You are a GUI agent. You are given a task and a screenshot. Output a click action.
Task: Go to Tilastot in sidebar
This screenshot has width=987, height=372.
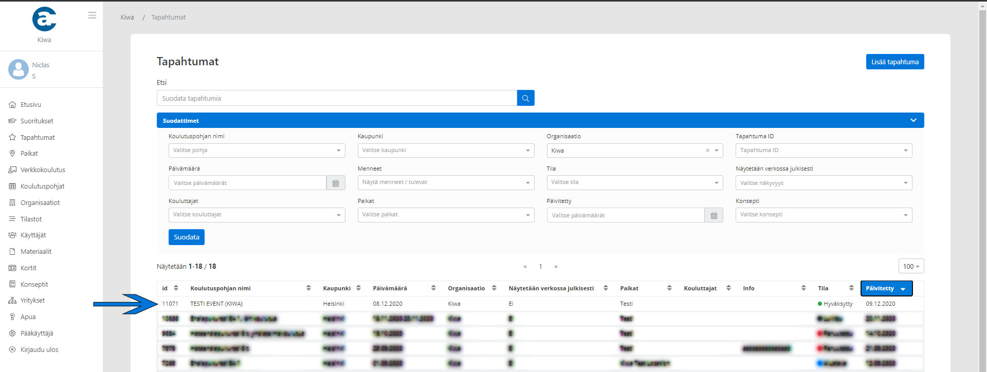coord(31,219)
